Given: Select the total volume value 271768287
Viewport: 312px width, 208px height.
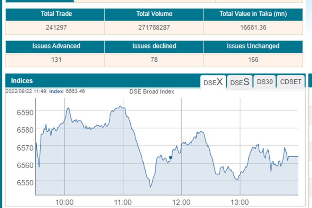Looking at the screenshot, I should click(154, 28).
